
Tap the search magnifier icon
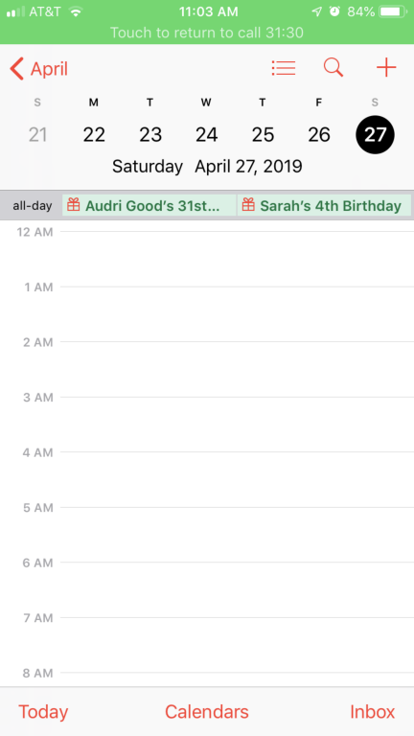(x=333, y=68)
